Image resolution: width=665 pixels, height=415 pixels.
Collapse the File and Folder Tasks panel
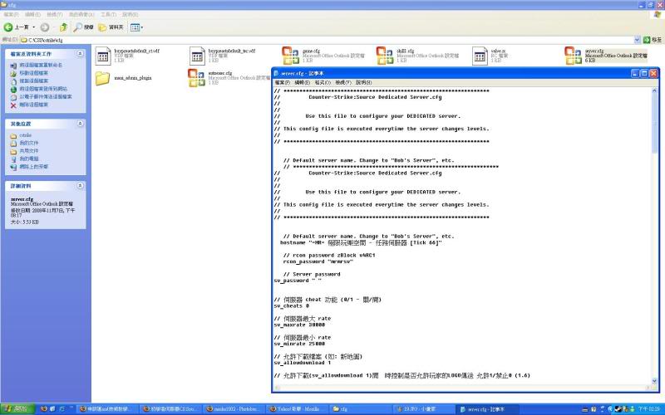tap(80, 53)
